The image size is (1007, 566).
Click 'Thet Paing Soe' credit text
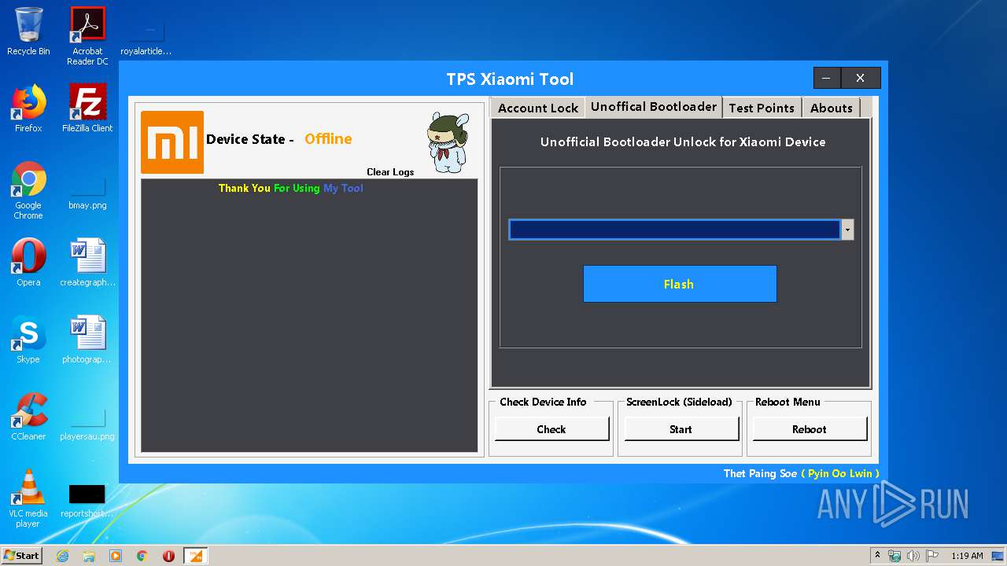click(x=760, y=473)
